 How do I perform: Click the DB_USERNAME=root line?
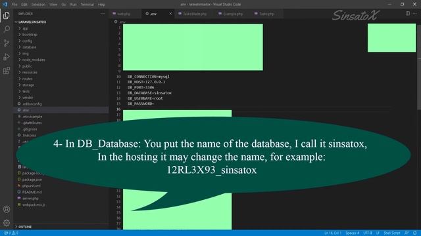[145, 98]
